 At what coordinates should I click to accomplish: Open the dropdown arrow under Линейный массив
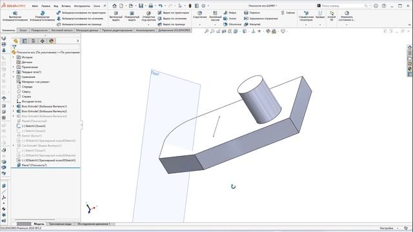click(x=215, y=24)
